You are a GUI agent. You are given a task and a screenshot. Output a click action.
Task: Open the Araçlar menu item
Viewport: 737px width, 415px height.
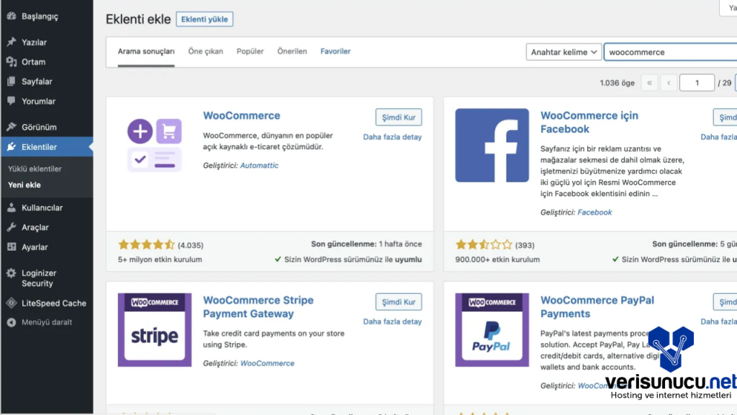point(47,227)
